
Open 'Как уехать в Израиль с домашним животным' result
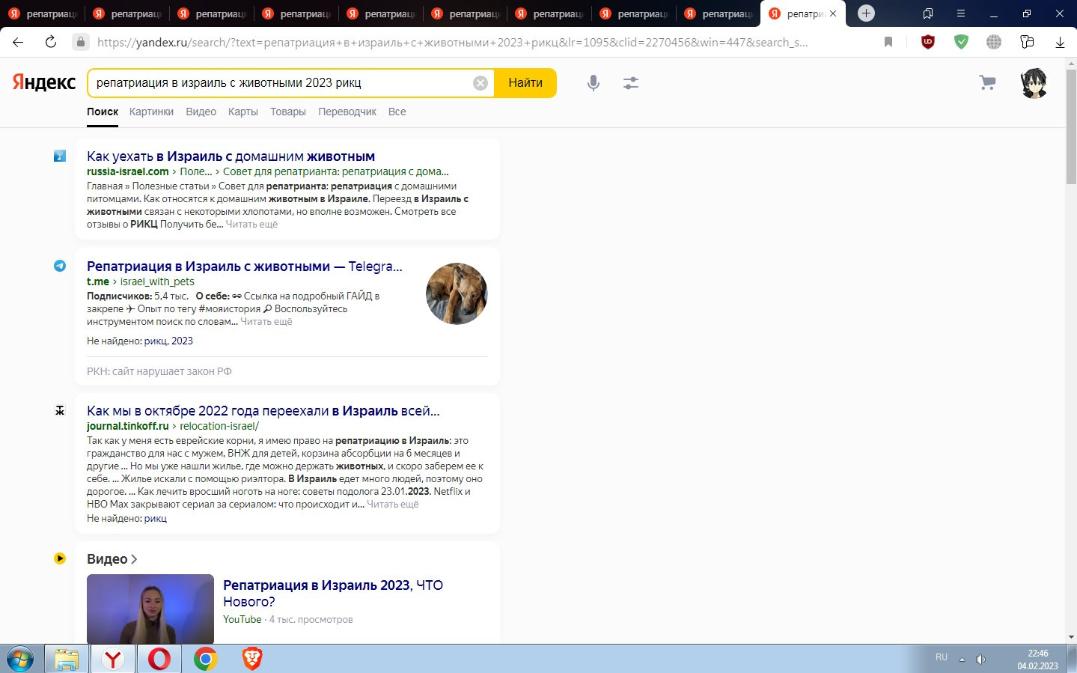pyautogui.click(x=231, y=156)
